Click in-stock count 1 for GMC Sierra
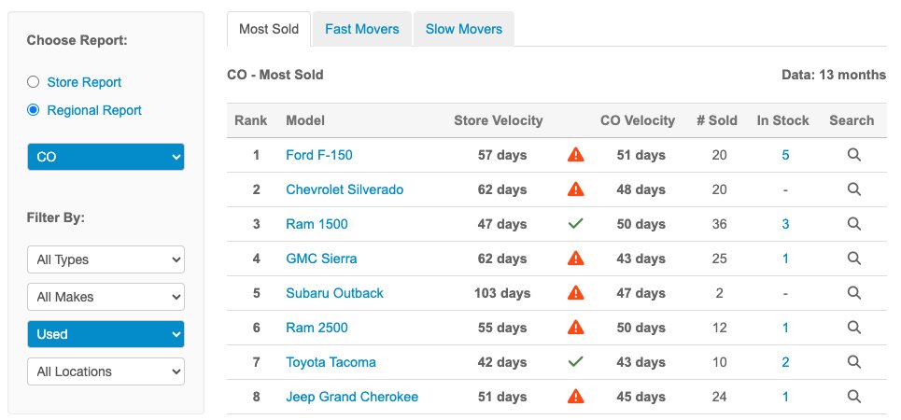 [785, 259]
